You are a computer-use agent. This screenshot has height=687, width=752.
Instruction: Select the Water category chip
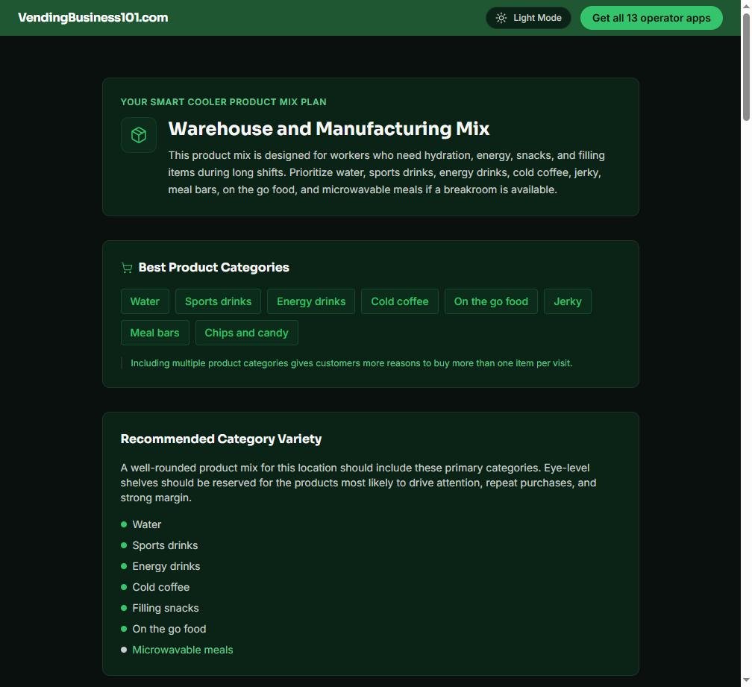click(145, 301)
